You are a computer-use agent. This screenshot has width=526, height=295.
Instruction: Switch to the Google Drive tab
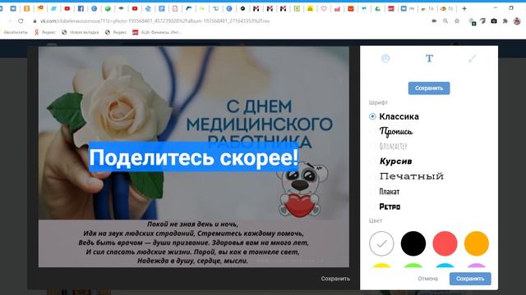click(378, 8)
